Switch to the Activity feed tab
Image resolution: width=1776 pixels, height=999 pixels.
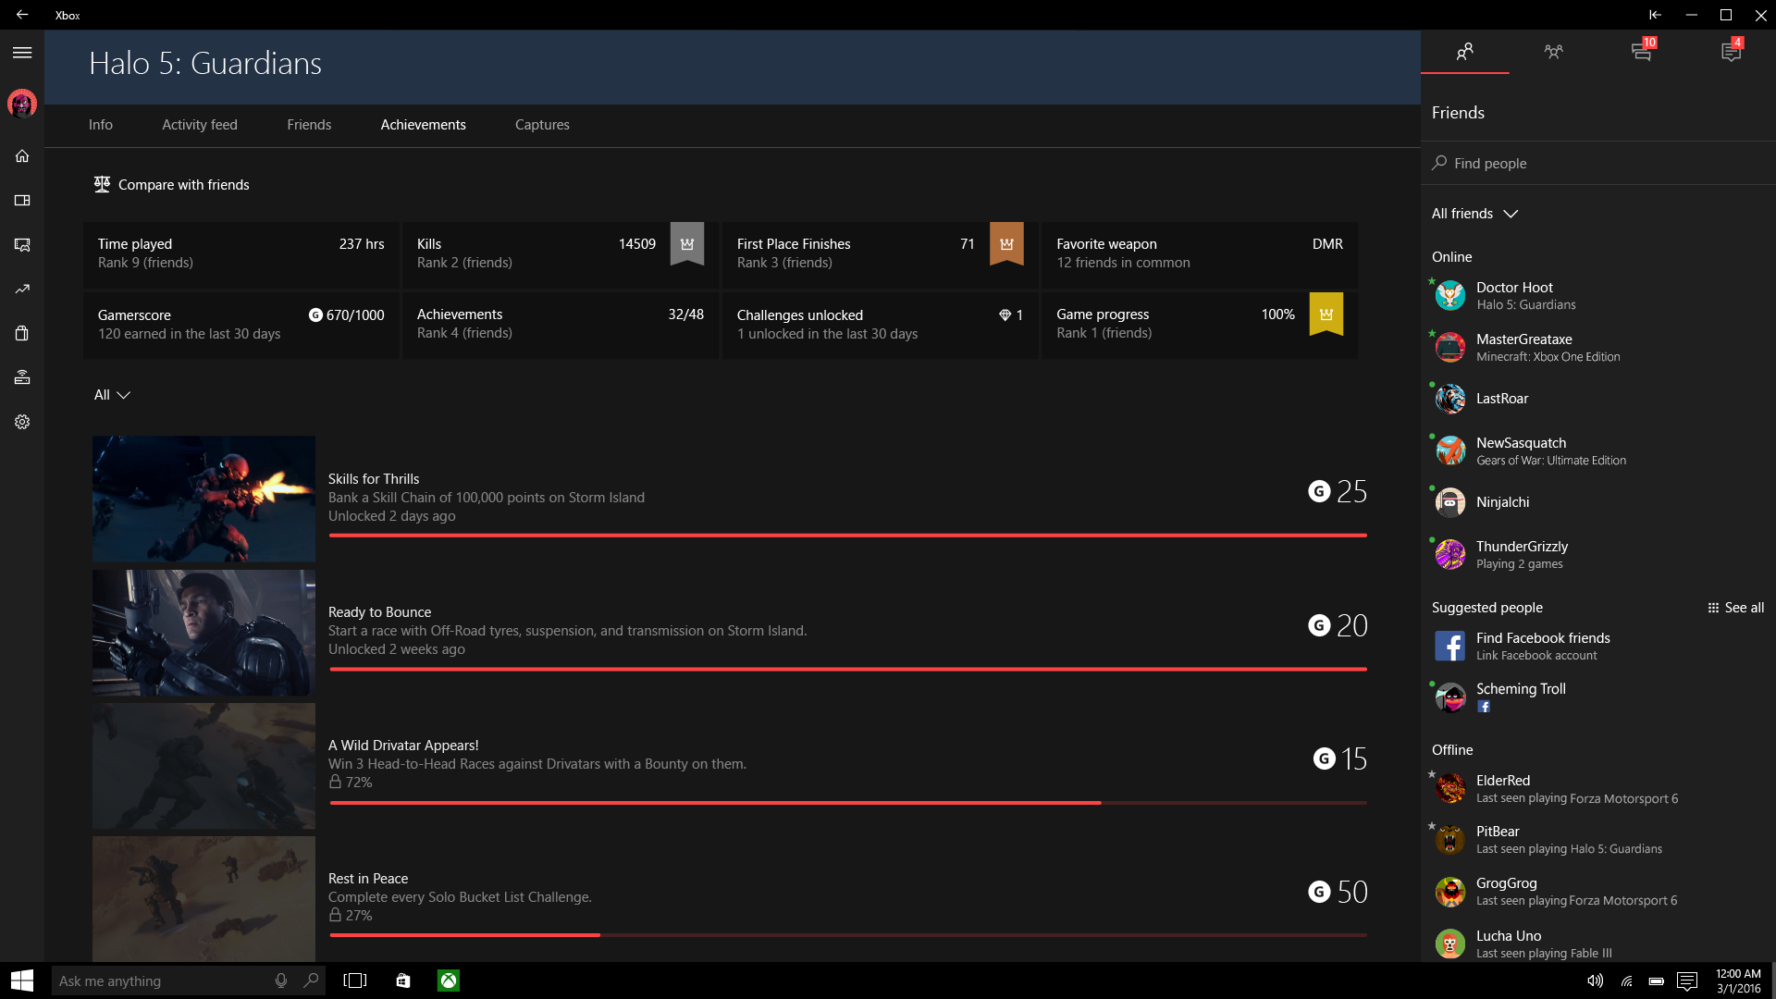click(x=200, y=125)
